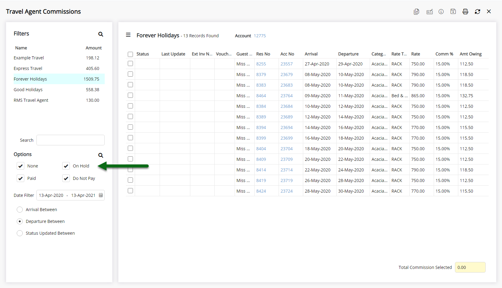
Task: Click the write cheque payment icon
Action: pos(429,12)
